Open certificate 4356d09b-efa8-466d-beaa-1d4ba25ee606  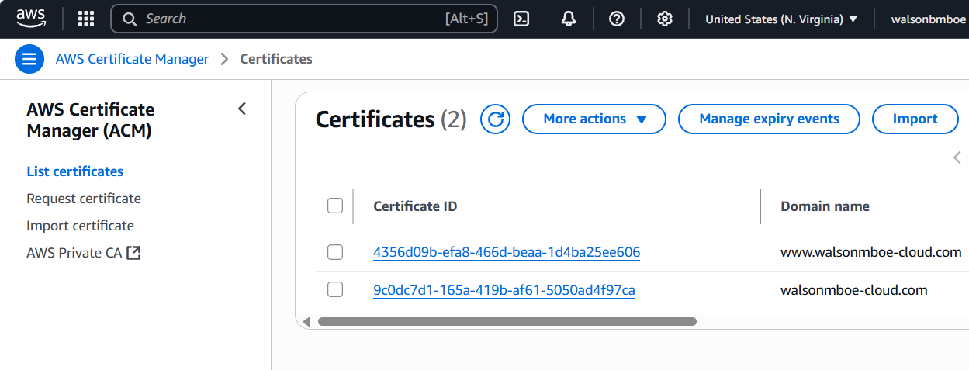coord(507,252)
